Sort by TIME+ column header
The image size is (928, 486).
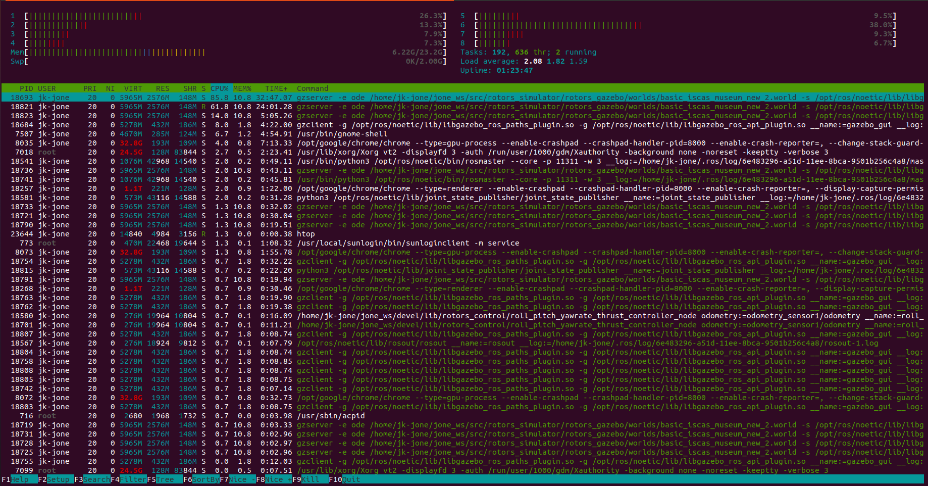[276, 88]
